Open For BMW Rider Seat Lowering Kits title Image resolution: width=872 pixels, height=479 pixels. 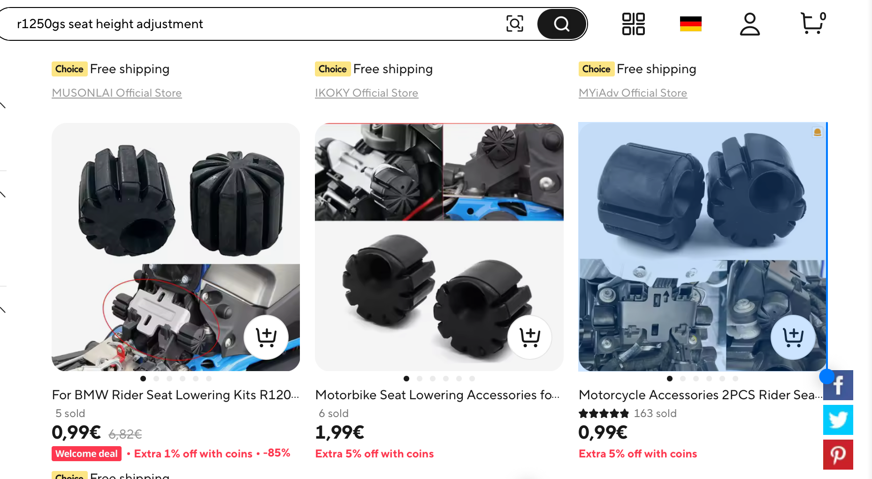[x=176, y=395]
